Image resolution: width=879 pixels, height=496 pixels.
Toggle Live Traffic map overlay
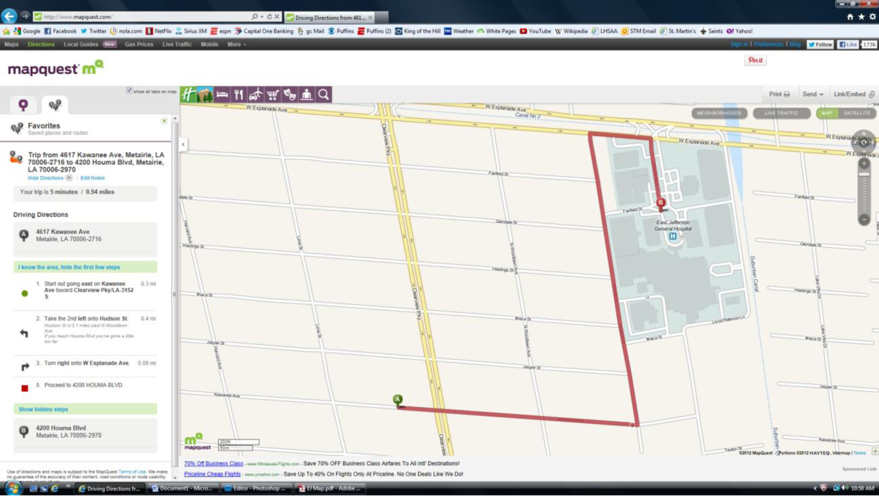[781, 113]
